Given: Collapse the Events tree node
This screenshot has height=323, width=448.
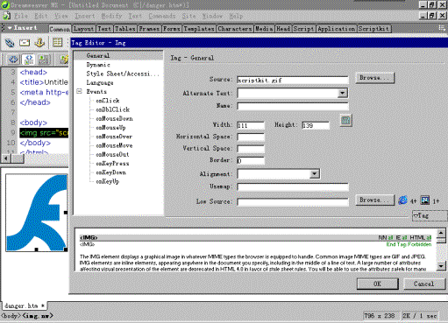Looking at the screenshot, I should pos(79,91).
